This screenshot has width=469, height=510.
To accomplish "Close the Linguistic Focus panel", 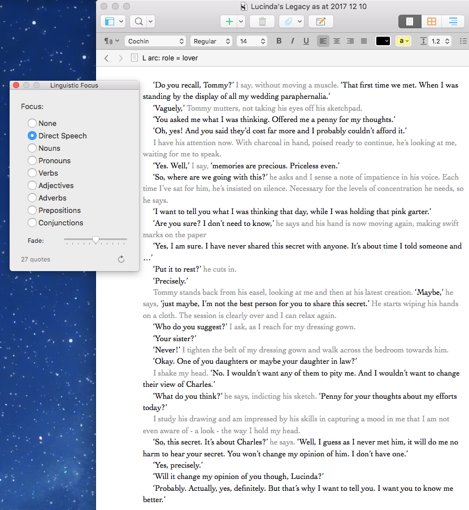I will (16, 85).
